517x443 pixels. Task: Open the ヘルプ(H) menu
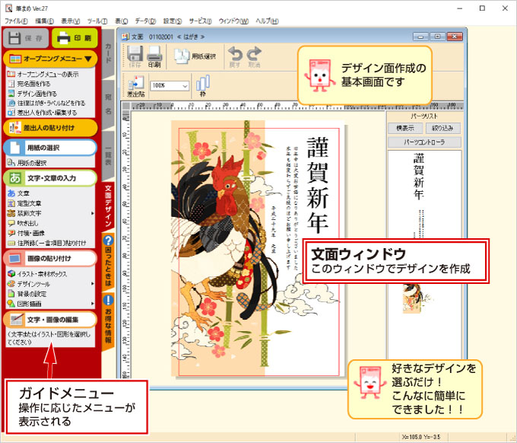tap(267, 21)
